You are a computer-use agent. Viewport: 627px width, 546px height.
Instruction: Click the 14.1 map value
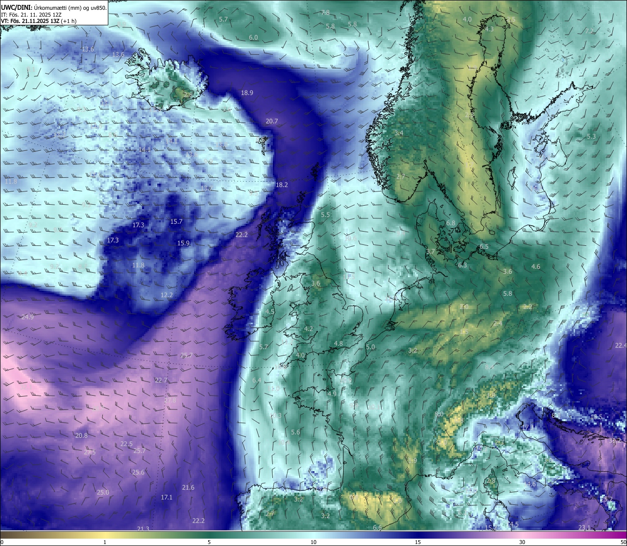pos(145,149)
